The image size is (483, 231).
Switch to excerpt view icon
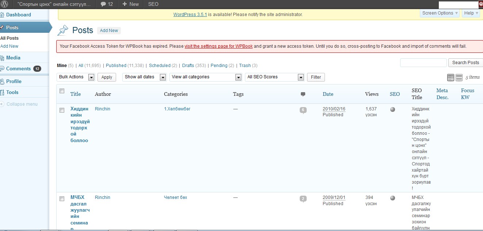coord(459,77)
